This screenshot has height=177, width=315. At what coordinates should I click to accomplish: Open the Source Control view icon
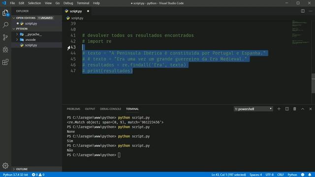tap(5, 37)
